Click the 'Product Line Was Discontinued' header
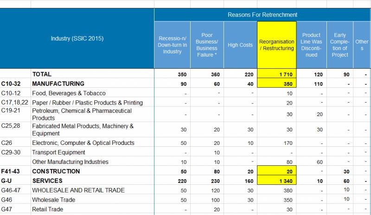This screenshot has height=215, width=371. click(311, 45)
